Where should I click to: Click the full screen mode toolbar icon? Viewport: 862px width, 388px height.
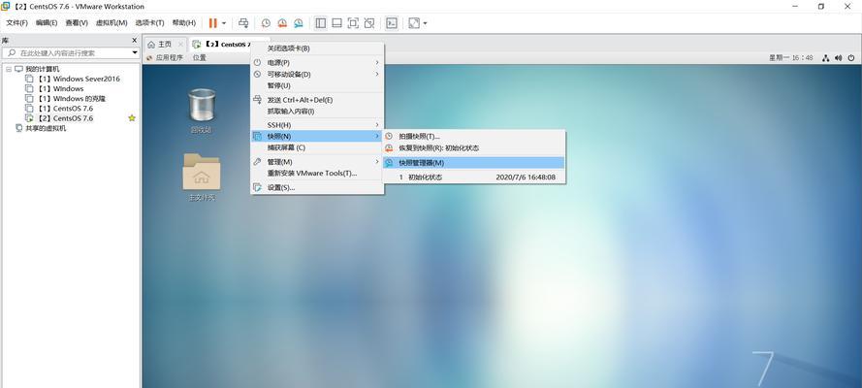[x=353, y=23]
